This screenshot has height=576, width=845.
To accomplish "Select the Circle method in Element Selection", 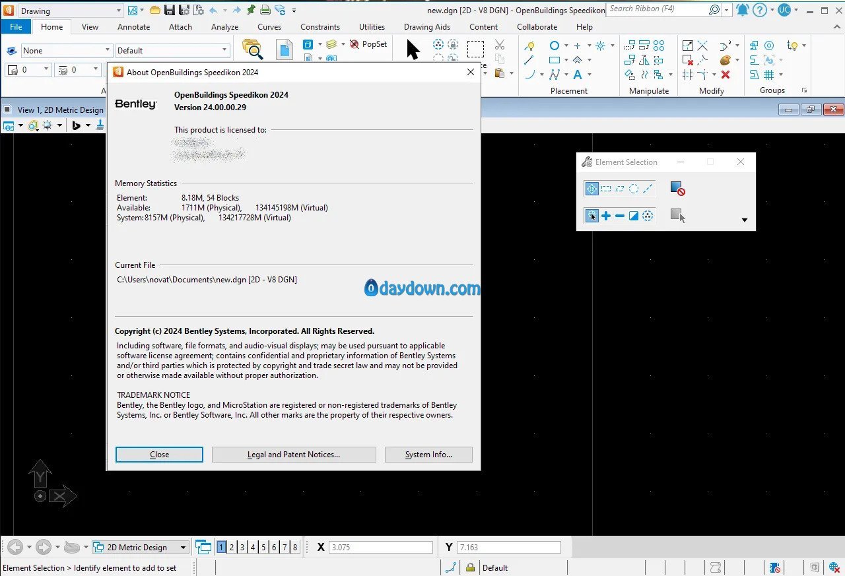I will (x=634, y=189).
